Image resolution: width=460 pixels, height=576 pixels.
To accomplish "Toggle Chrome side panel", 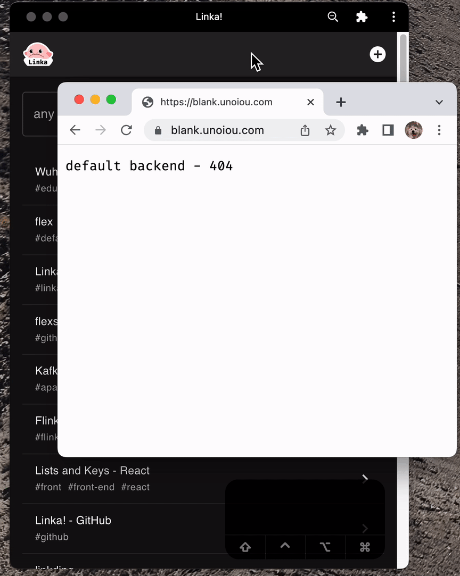I will click(388, 130).
